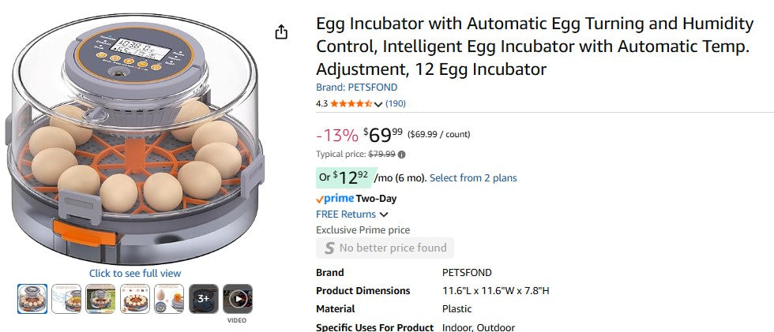Expand the star rating breakdown chevron

click(x=378, y=104)
